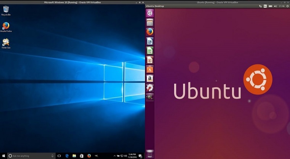Viewport: 290px width, 159px height.
Task: Maximize the Microsoft Windows 10 VM window
Action: [x=140, y=2]
